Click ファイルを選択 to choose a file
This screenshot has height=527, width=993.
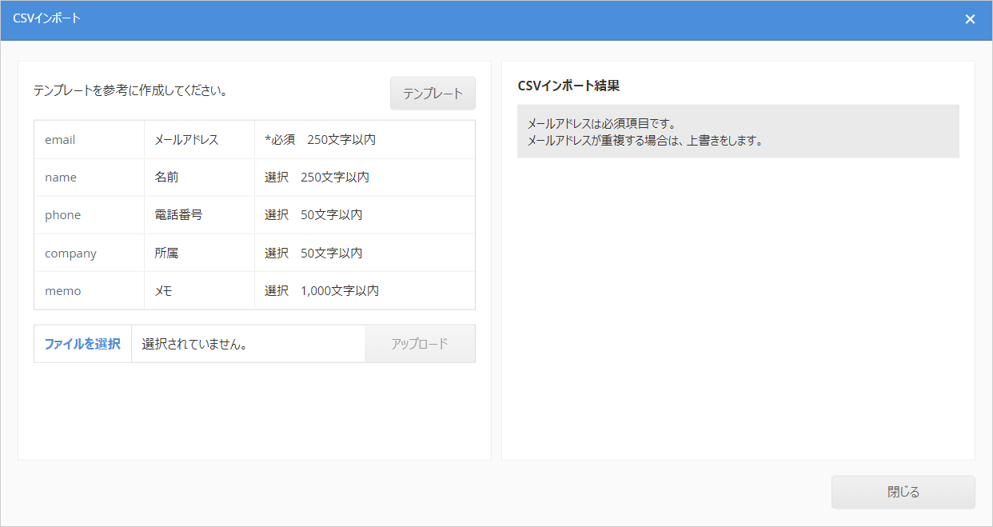[82, 344]
